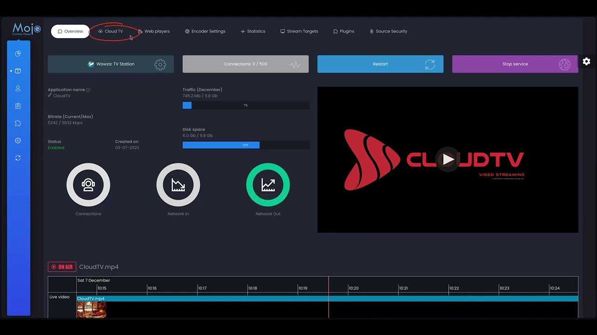The width and height of the screenshot is (597, 335).
Task: Click the 03-07-2023 creation date
Action: [x=127, y=148]
